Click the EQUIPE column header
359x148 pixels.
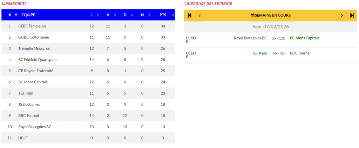pos(28,15)
